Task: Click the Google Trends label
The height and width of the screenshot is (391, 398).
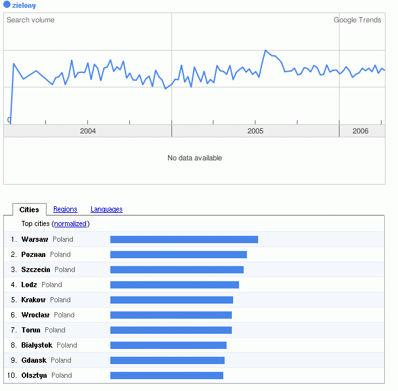Action: [357, 20]
